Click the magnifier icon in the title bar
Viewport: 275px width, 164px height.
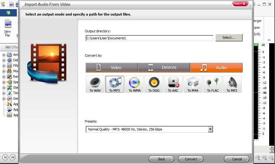[3, 5]
